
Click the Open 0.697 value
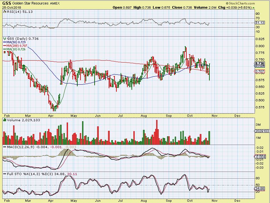click(x=122, y=8)
